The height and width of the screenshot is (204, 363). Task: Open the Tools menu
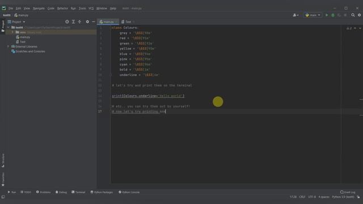point(82,8)
